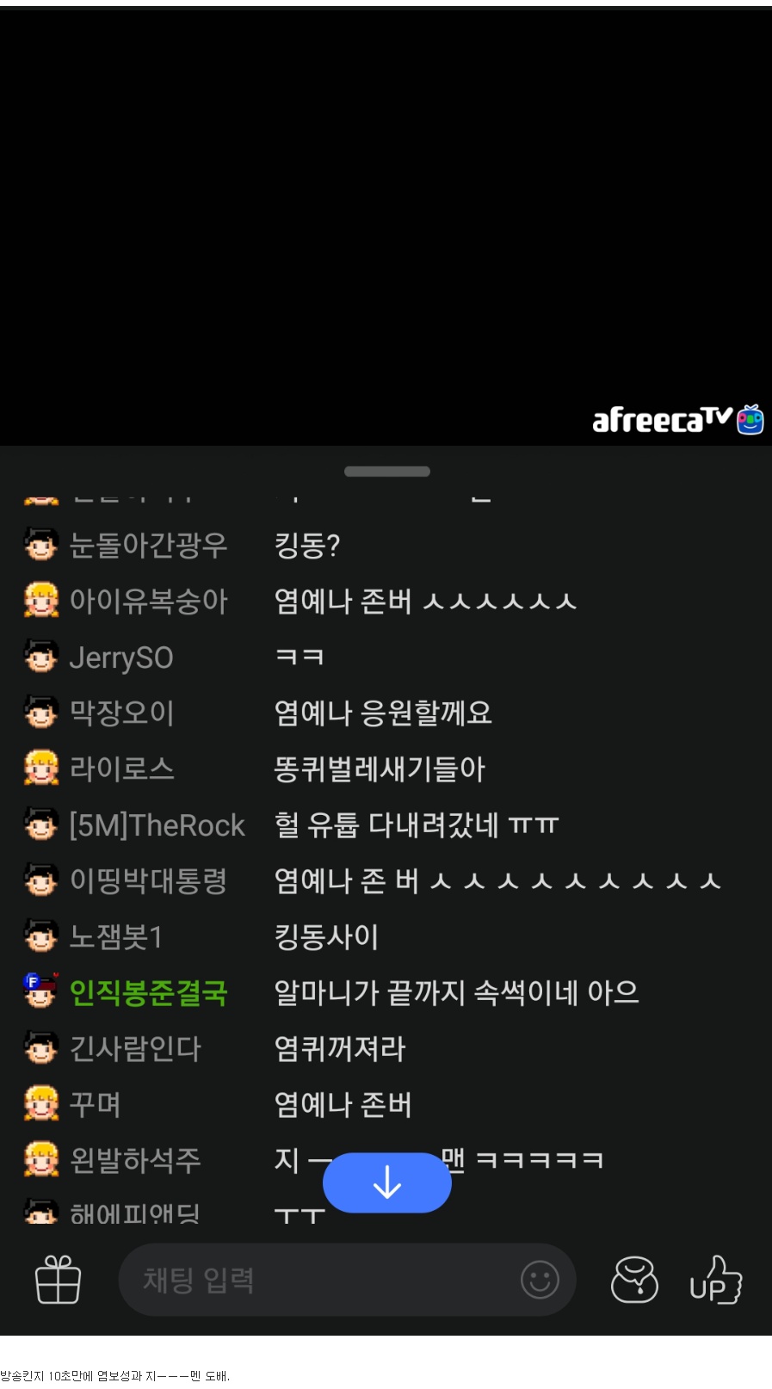The image size is (772, 1389).
Task: Tap username 이띵박대통령
Action: click(148, 880)
